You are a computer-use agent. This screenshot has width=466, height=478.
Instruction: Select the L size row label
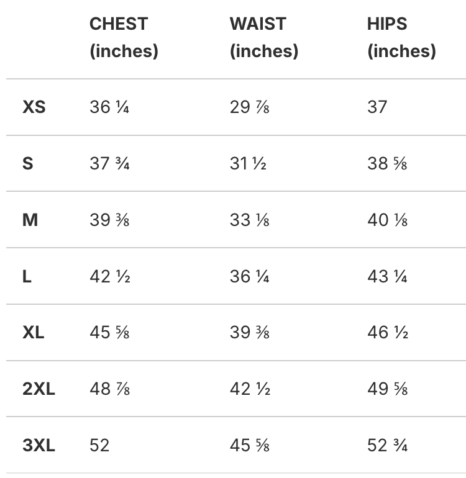[27, 277]
